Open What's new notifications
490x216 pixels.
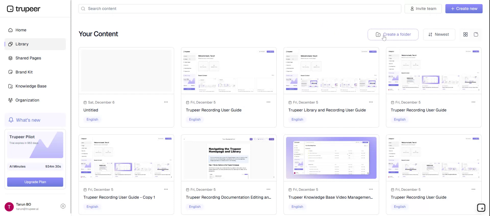(35, 120)
